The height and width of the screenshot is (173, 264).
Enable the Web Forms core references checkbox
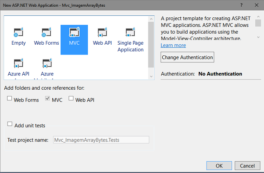pyautogui.click(x=9, y=98)
